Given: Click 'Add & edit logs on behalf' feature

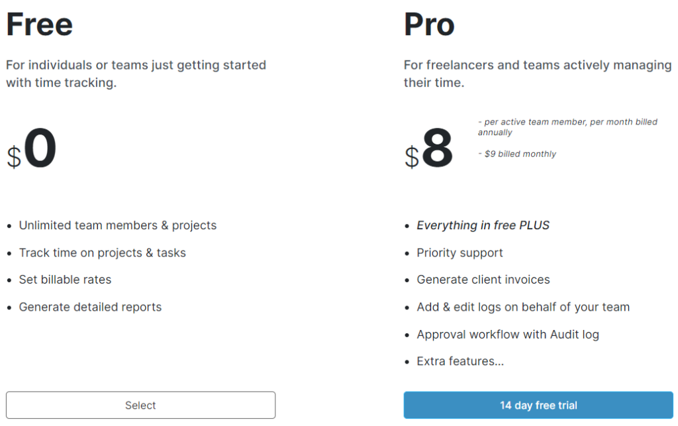Looking at the screenshot, I should click(x=523, y=307).
